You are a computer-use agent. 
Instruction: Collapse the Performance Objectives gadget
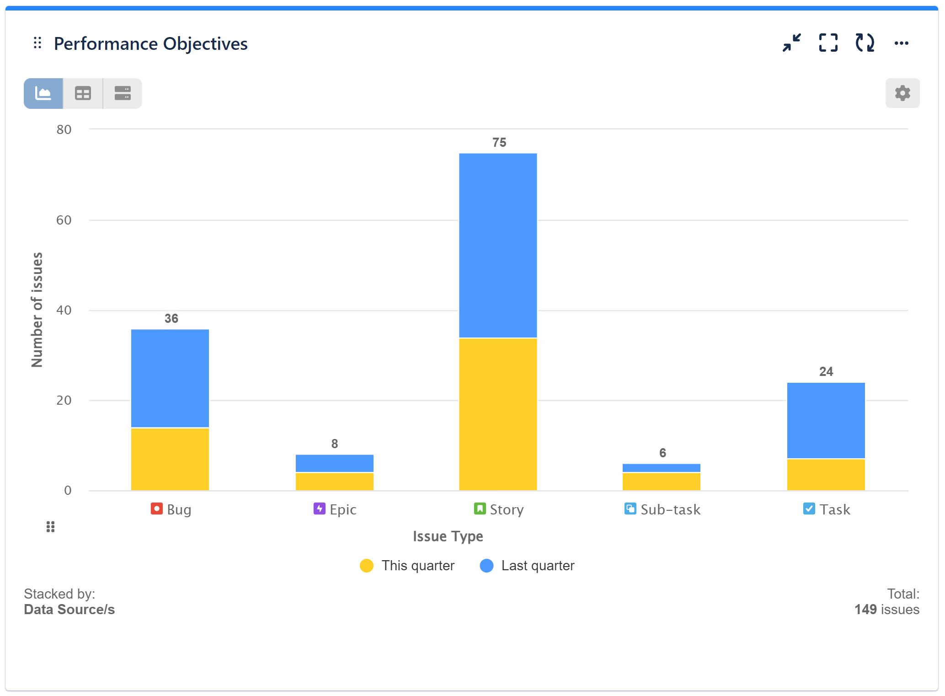click(792, 43)
